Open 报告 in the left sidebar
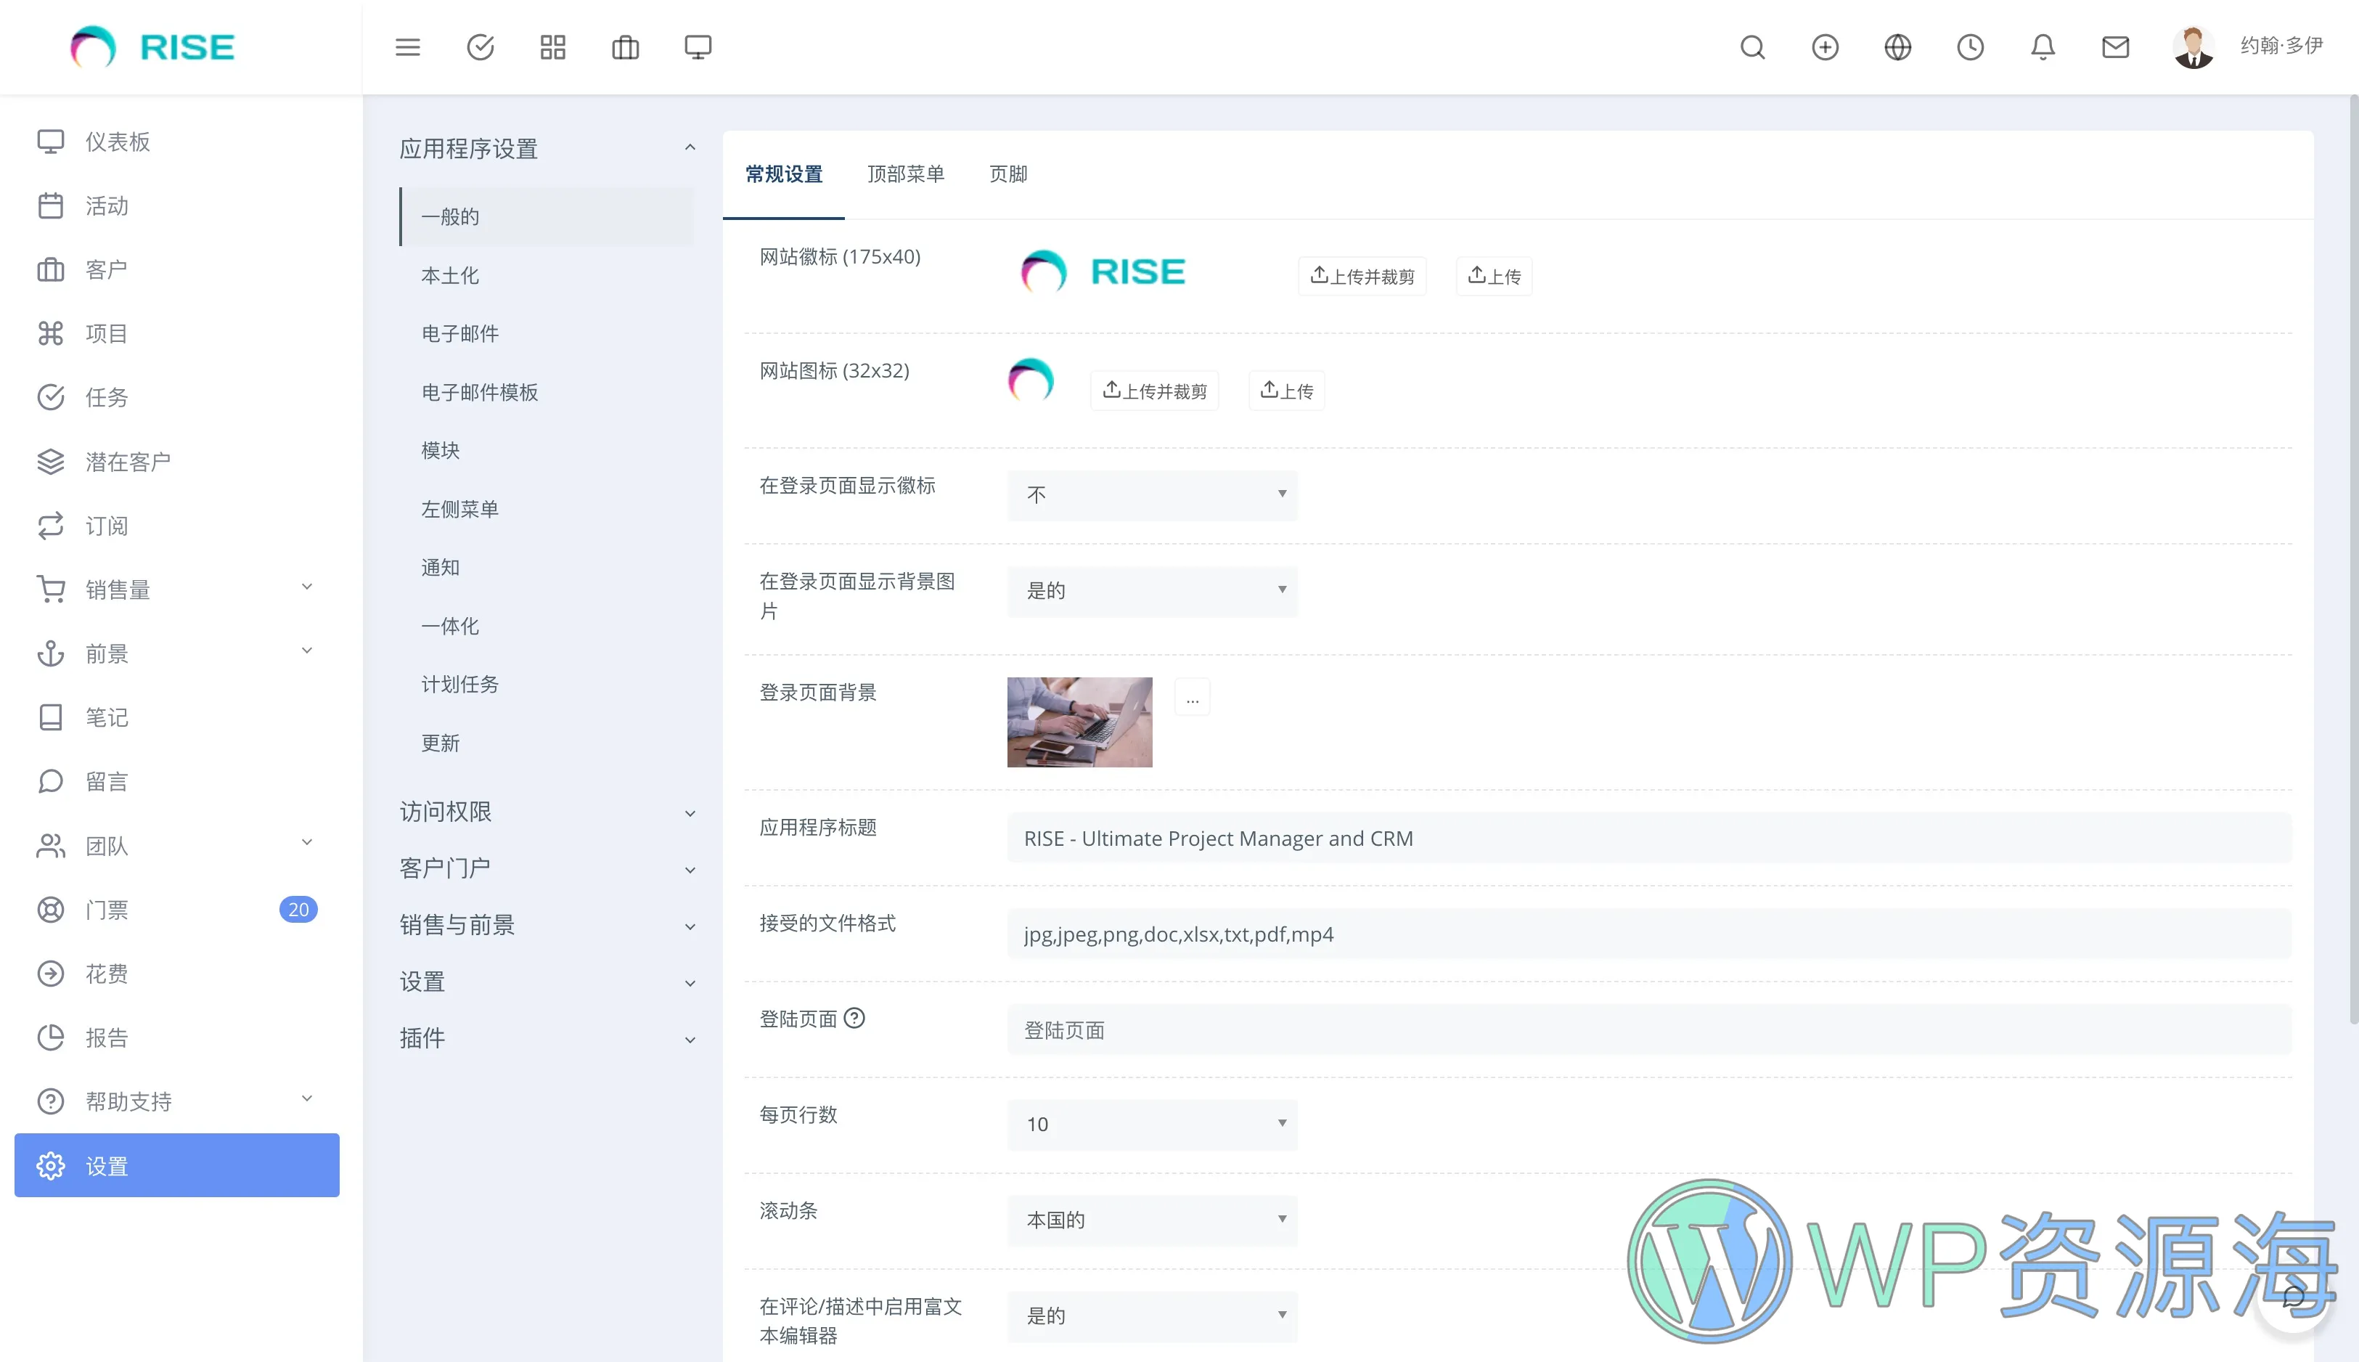The width and height of the screenshot is (2359, 1362). 176,1037
